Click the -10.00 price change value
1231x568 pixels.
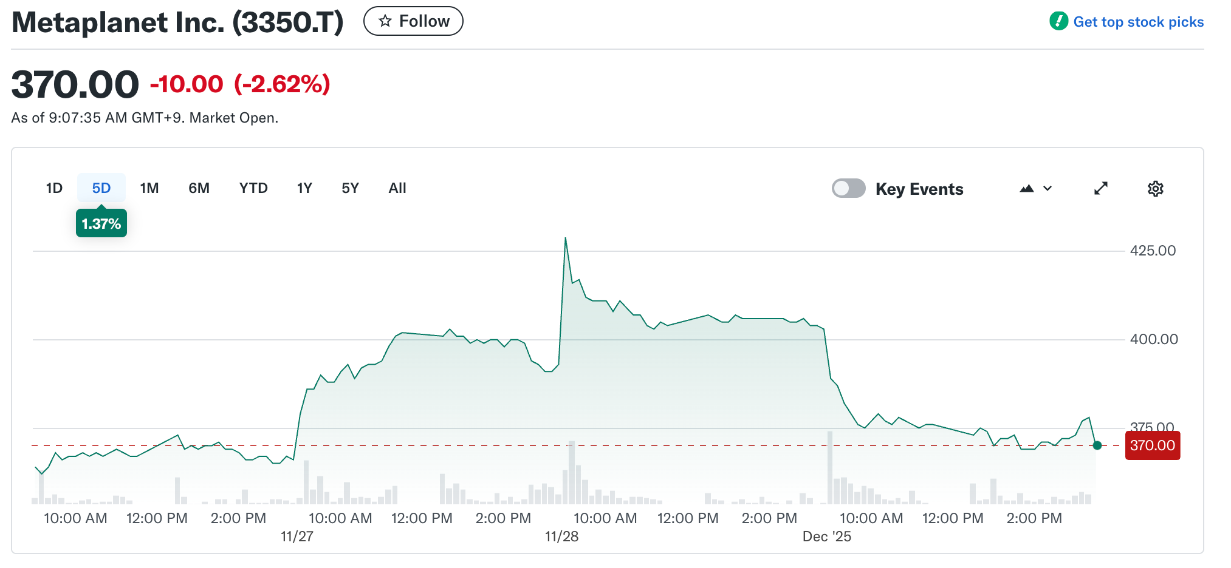click(x=187, y=84)
